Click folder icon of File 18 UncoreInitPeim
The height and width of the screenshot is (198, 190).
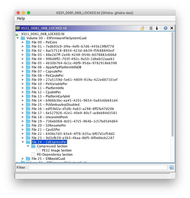pos(28,117)
